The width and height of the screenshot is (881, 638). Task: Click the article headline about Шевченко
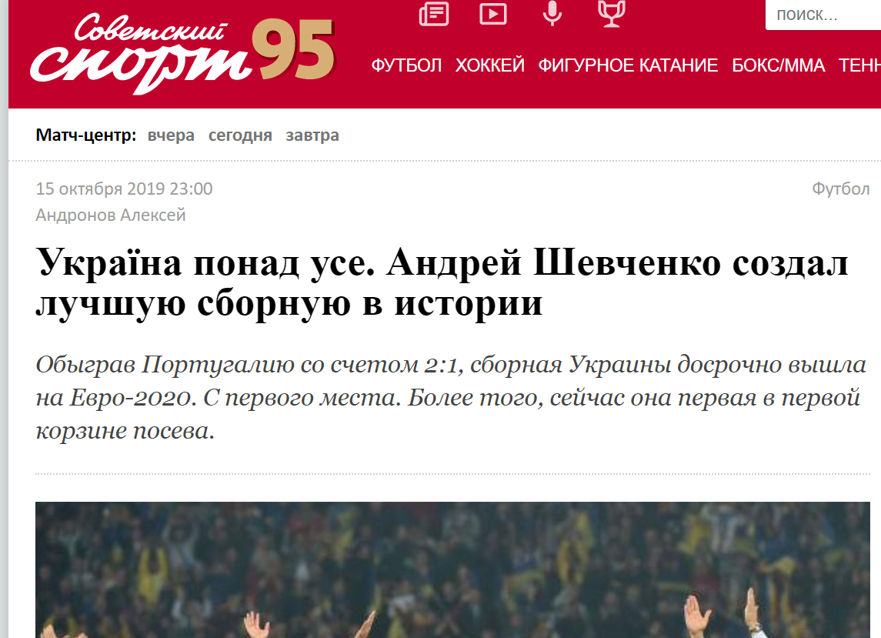[x=442, y=282]
